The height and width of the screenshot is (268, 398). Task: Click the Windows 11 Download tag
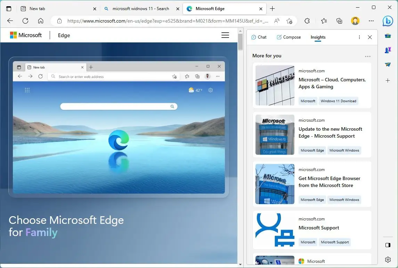[x=338, y=101]
